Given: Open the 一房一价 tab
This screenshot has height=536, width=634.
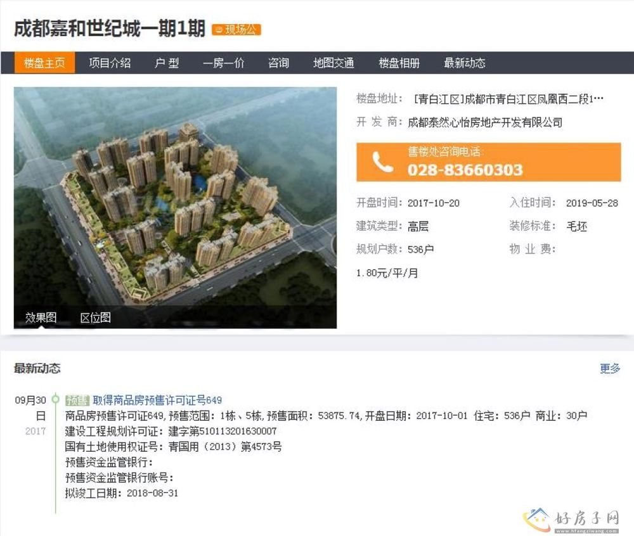Looking at the screenshot, I should coord(224,63).
